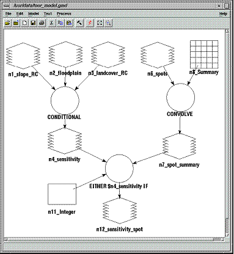The width and height of the screenshot is (234, 254).
Task: Click the magnifier zoom icon
Action: pos(108,23)
